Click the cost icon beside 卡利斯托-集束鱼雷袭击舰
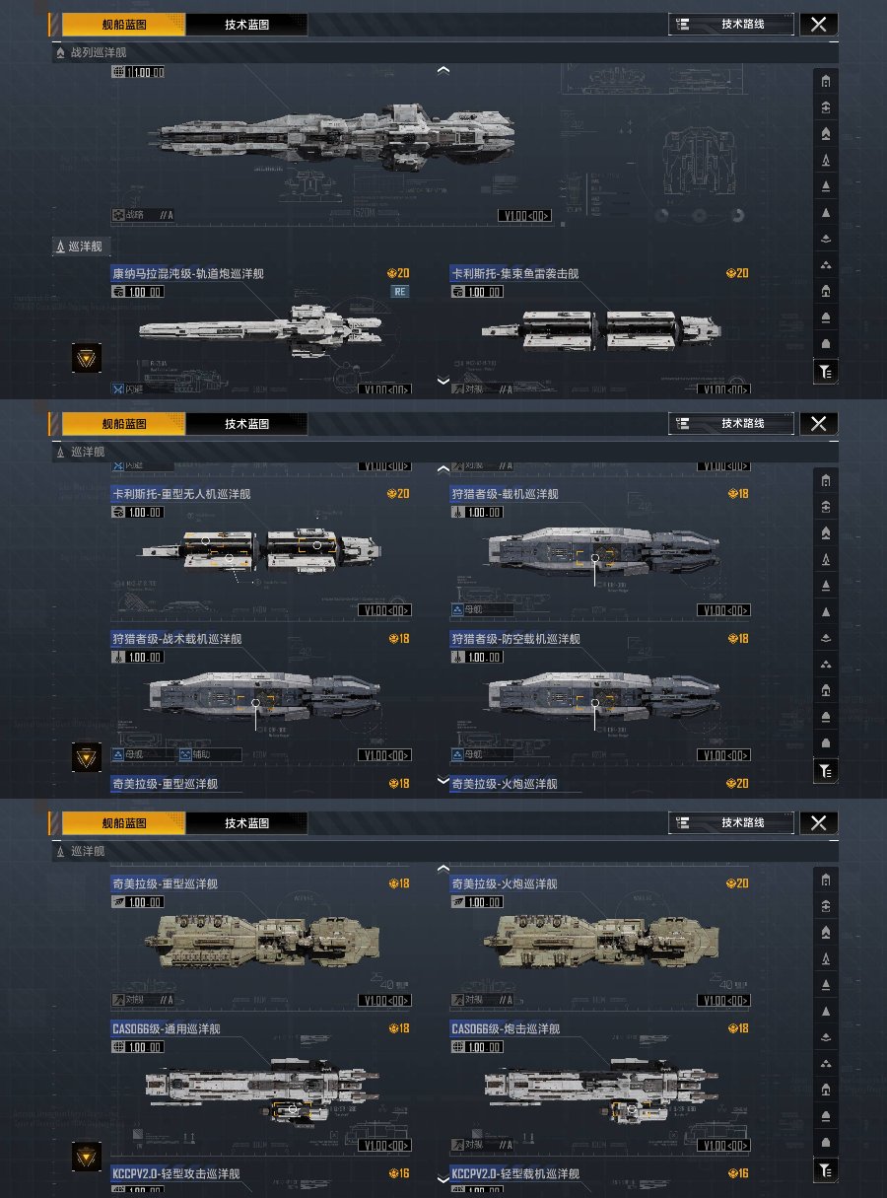The width and height of the screenshot is (887, 1198). click(730, 273)
